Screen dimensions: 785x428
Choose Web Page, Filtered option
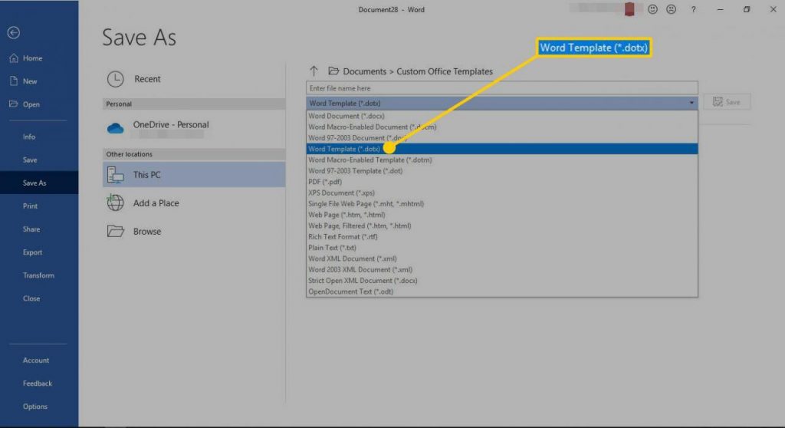(x=501, y=226)
